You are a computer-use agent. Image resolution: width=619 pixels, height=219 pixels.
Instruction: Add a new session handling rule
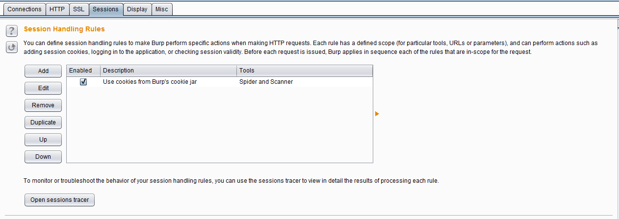coord(43,71)
